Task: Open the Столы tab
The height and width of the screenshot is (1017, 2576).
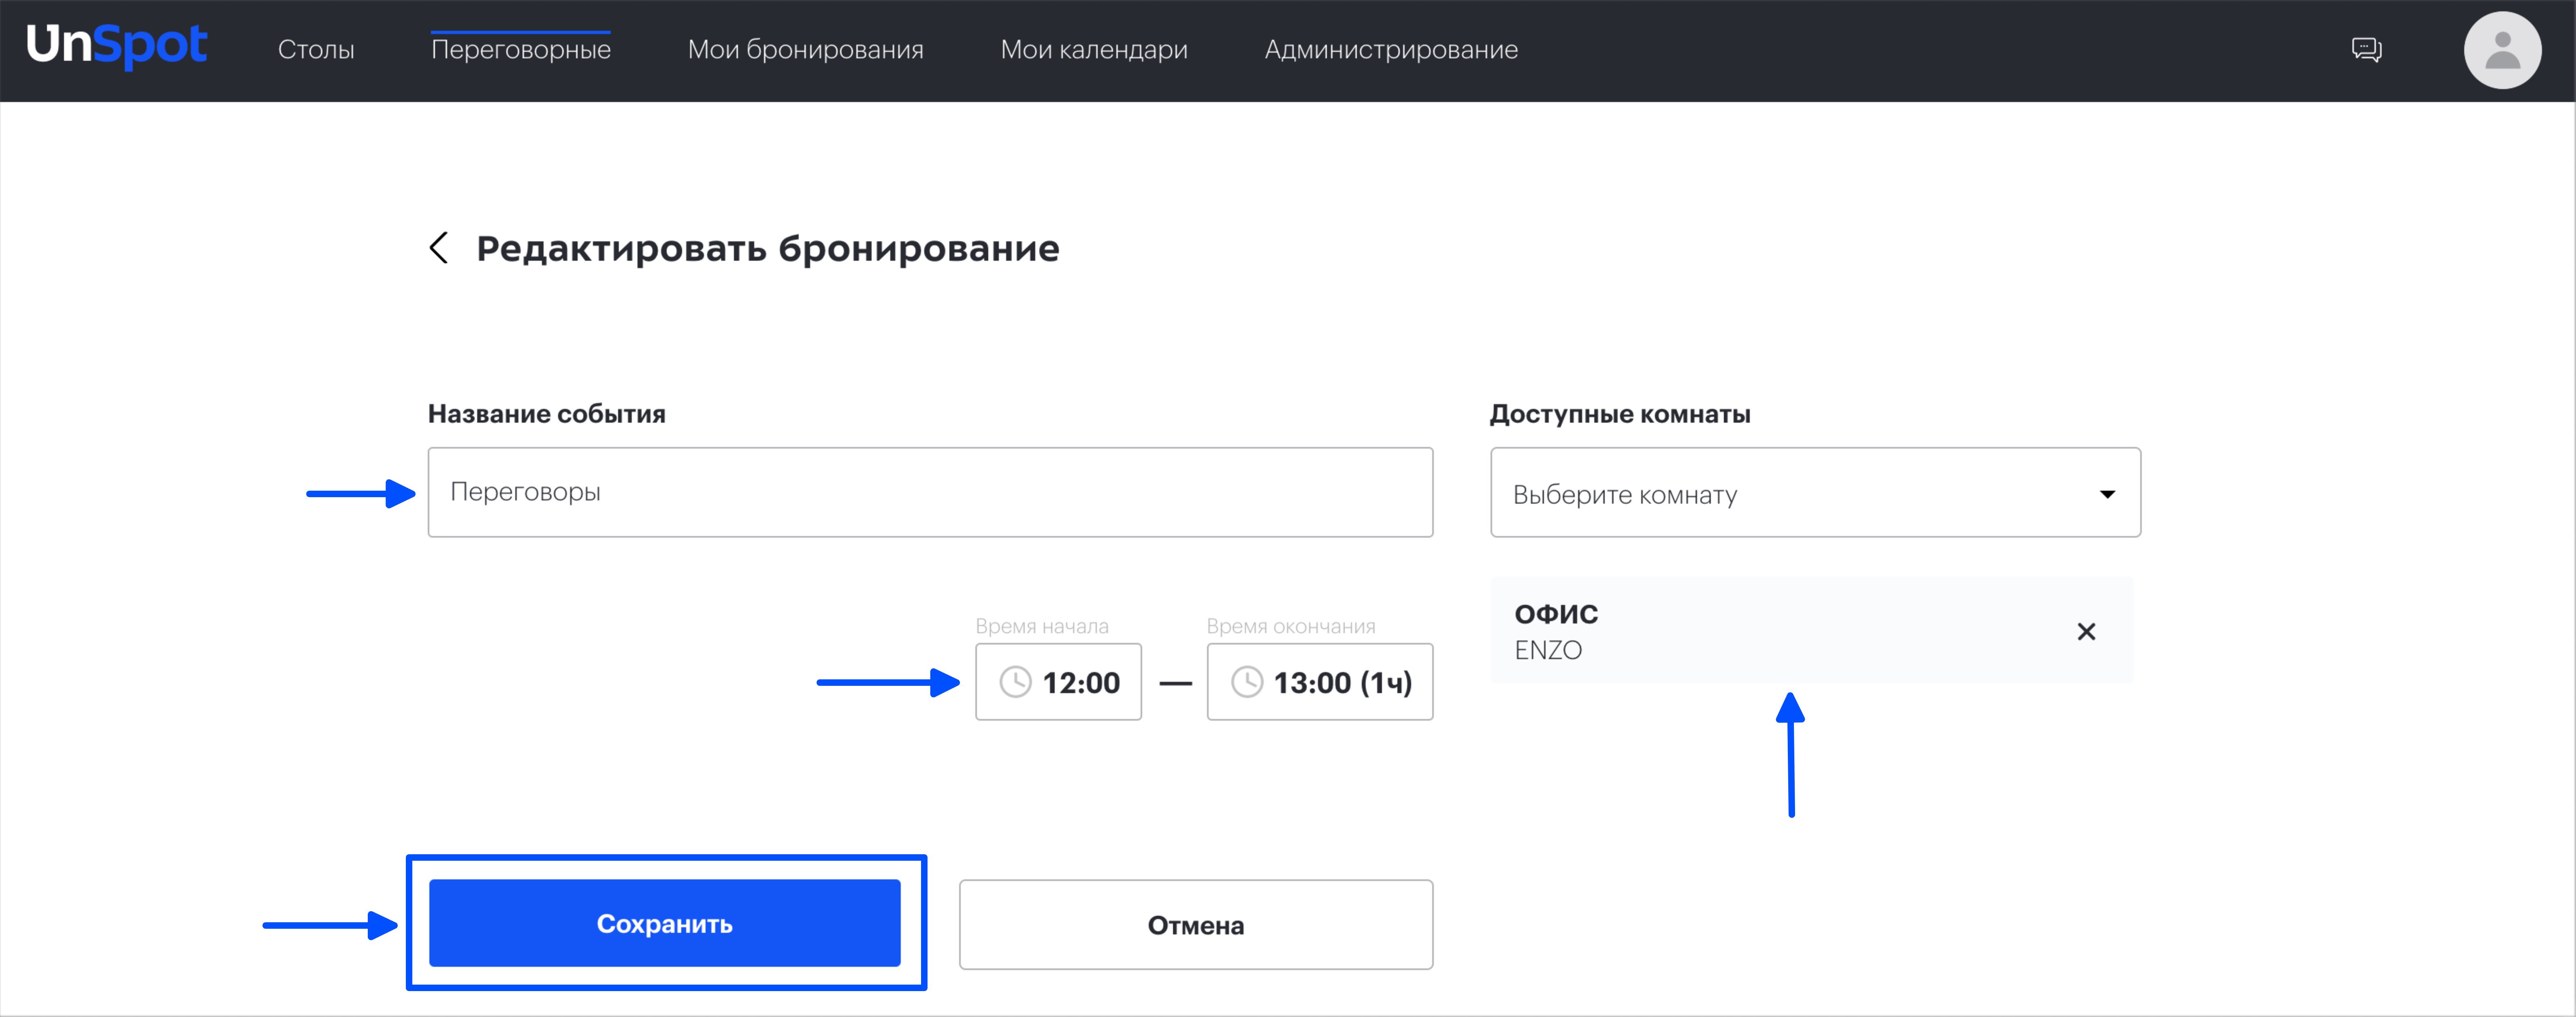Action: [x=316, y=50]
